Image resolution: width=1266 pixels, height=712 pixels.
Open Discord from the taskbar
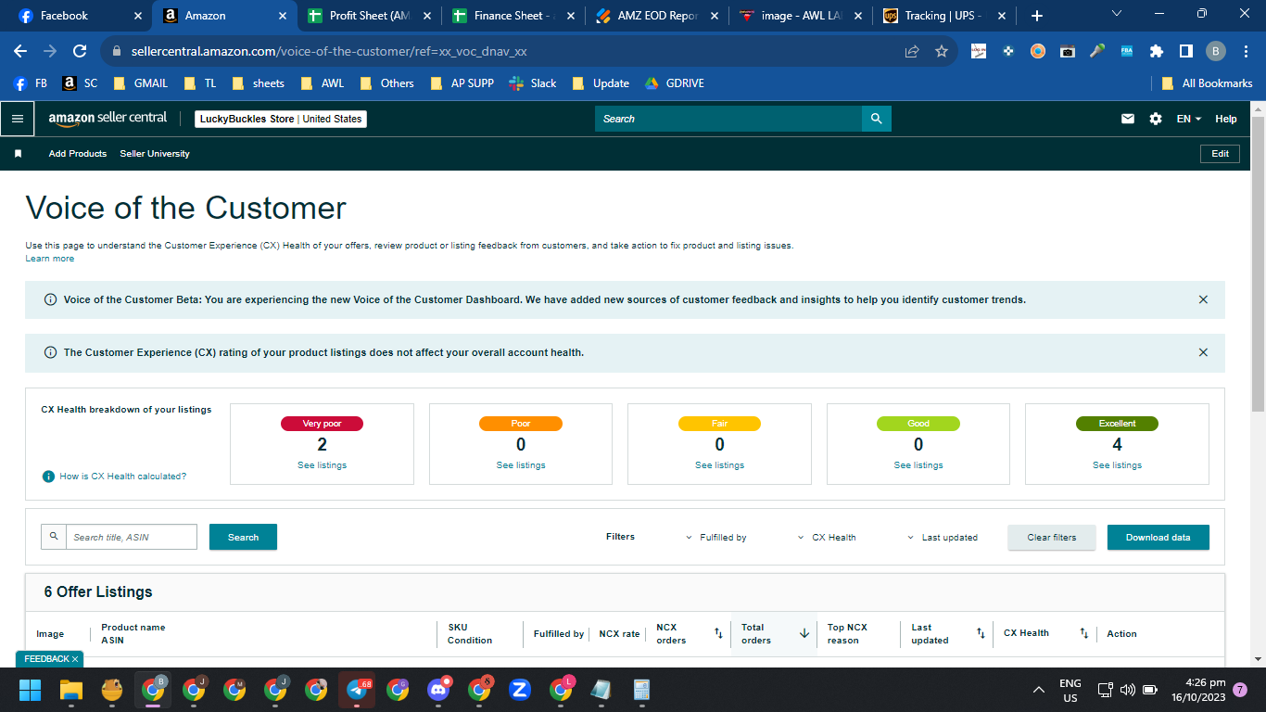point(438,690)
